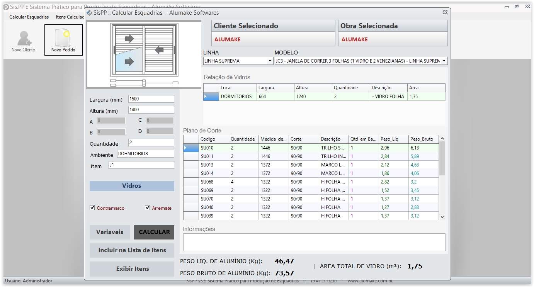534x287 pixels.
Task: Click the Ambiente input field
Action: (x=146, y=154)
